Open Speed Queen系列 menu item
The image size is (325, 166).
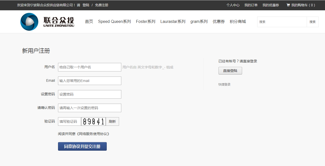click(114, 22)
